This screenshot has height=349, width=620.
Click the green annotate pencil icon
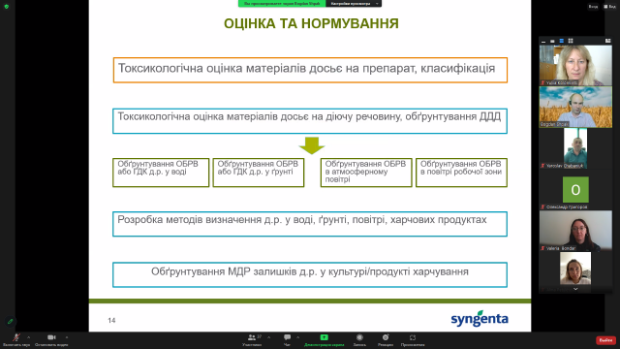point(11,321)
